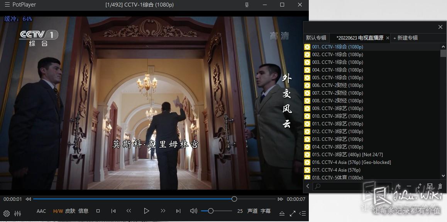The height and width of the screenshot is (222, 447).
Task: Click the yellow icon of item 011
Action: (x=307, y=124)
